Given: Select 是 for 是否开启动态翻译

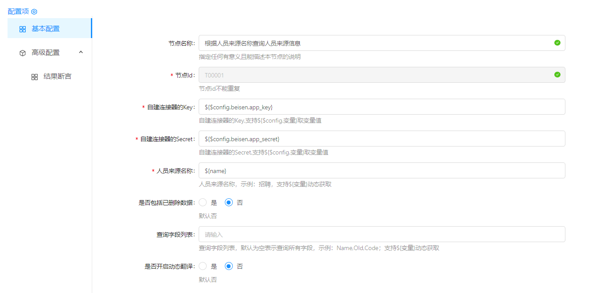Looking at the screenshot, I should [203, 266].
